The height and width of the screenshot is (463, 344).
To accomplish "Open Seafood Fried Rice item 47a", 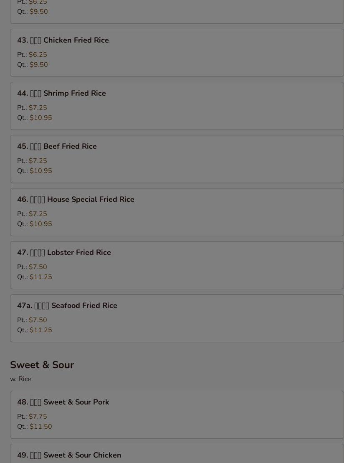I will [177, 318].
